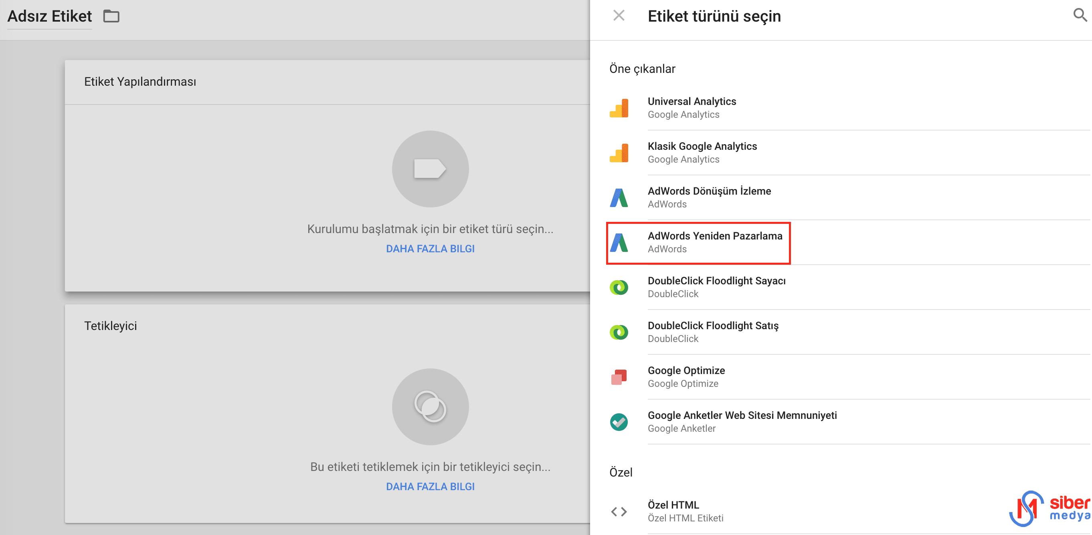
Task: Pick DoubleClick Floodlight Sayacı tag type
Action: pos(849,287)
